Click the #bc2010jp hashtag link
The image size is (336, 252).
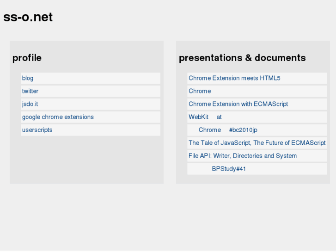pos(243,130)
